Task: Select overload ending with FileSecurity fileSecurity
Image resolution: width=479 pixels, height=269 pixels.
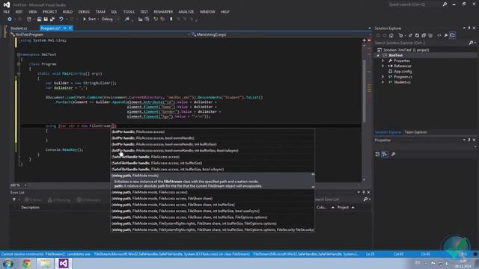Action: (x=213, y=229)
